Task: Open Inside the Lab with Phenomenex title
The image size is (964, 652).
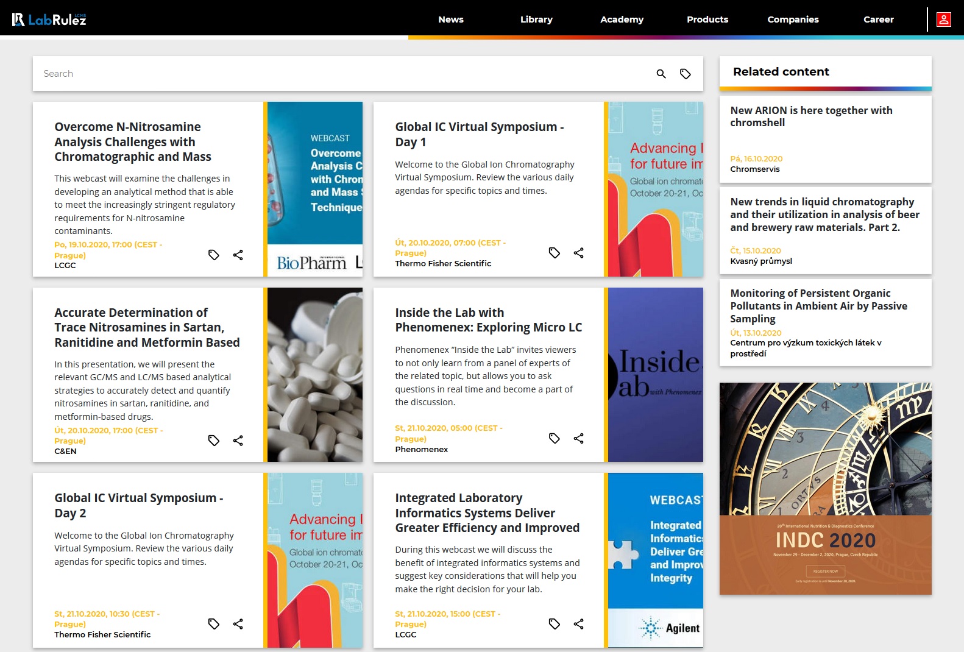Action: point(488,320)
